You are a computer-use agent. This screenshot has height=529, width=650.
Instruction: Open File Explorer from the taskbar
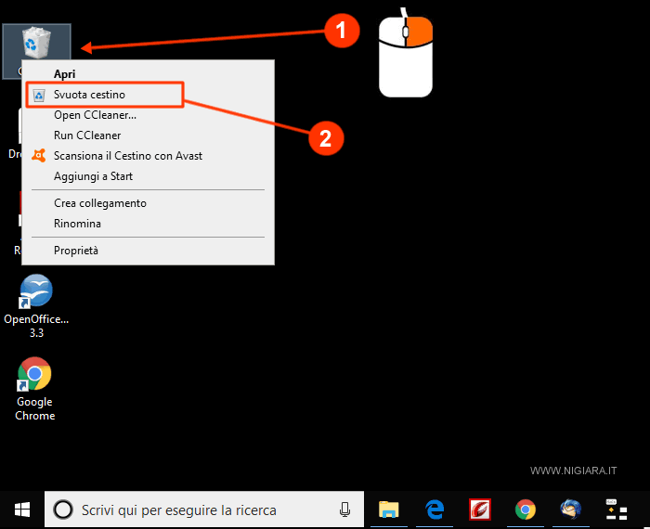click(x=388, y=510)
